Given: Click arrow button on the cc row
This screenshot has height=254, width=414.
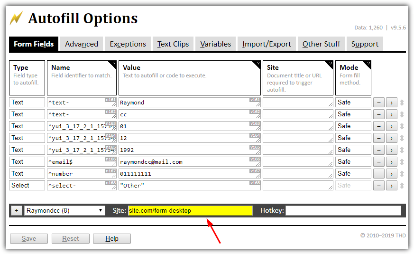Looking at the screenshot, I should click(x=392, y=114).
